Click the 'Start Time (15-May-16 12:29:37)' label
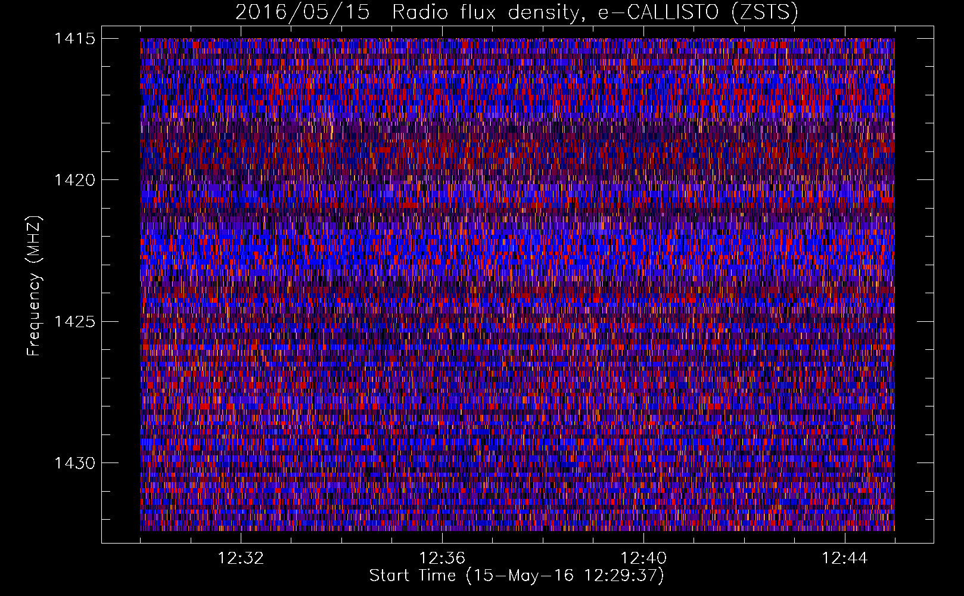 click(x=517, y=576)
